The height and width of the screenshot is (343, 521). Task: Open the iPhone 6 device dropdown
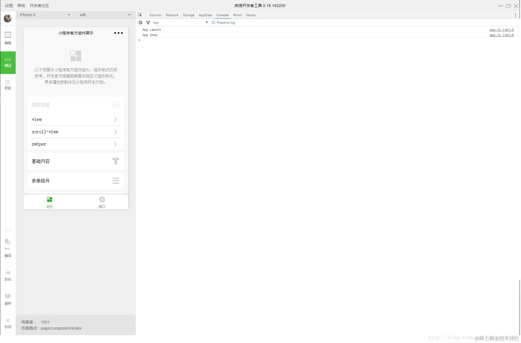pos(45,15)
